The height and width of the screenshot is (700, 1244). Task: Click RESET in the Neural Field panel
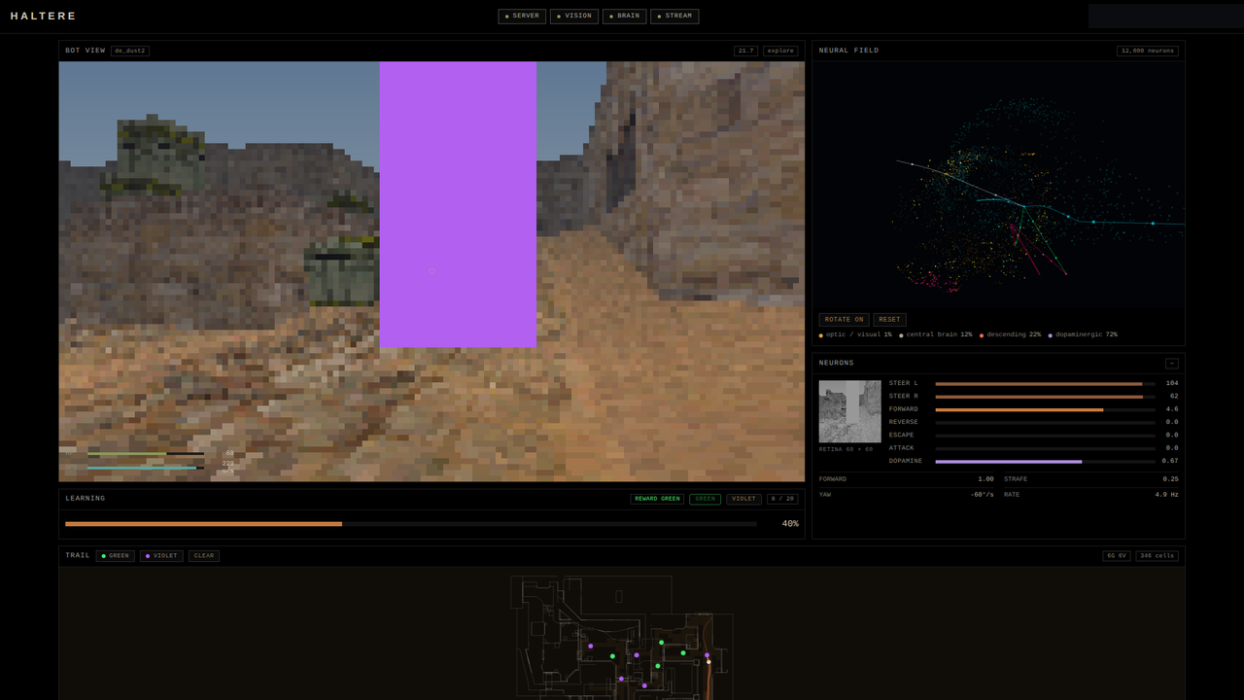pos(890,320)
